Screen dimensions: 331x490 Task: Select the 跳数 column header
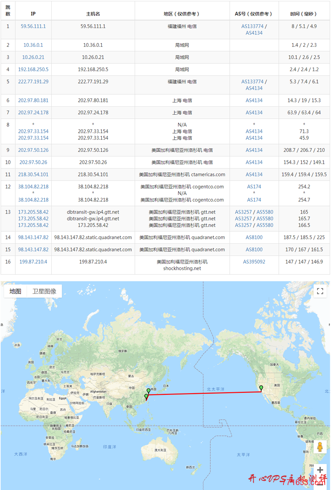point(8,10)
